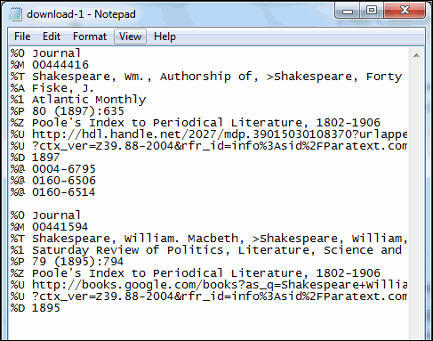Click the line '%@ 0160-6506'
This screenshot has width=433, height=341.
pyautogui.click(x=53, y=181)
